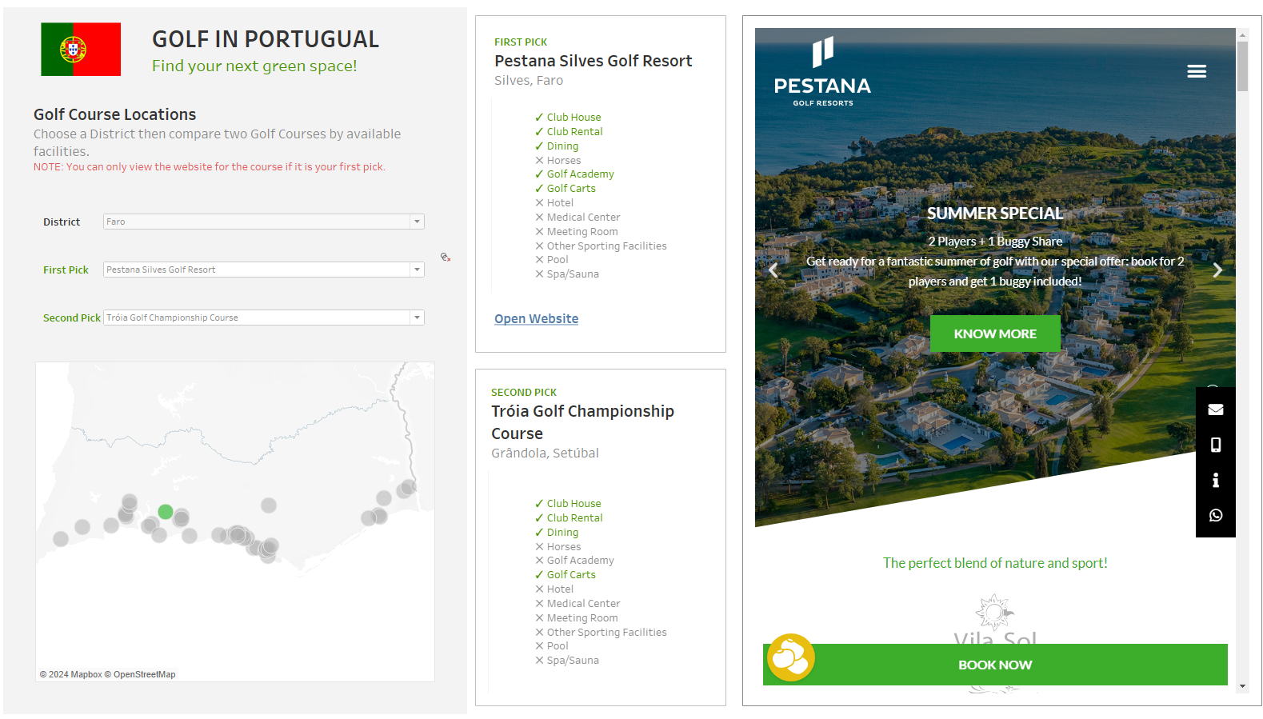Viewport: 1263px width, 719px height.
Task: Click the 'GOLF IN PORTUGAL' title
Action: coord(266,39)
